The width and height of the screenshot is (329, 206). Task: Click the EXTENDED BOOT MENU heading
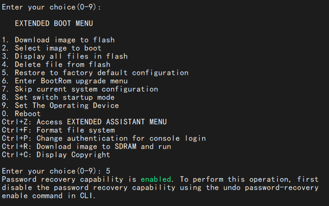tap(54, 23)
